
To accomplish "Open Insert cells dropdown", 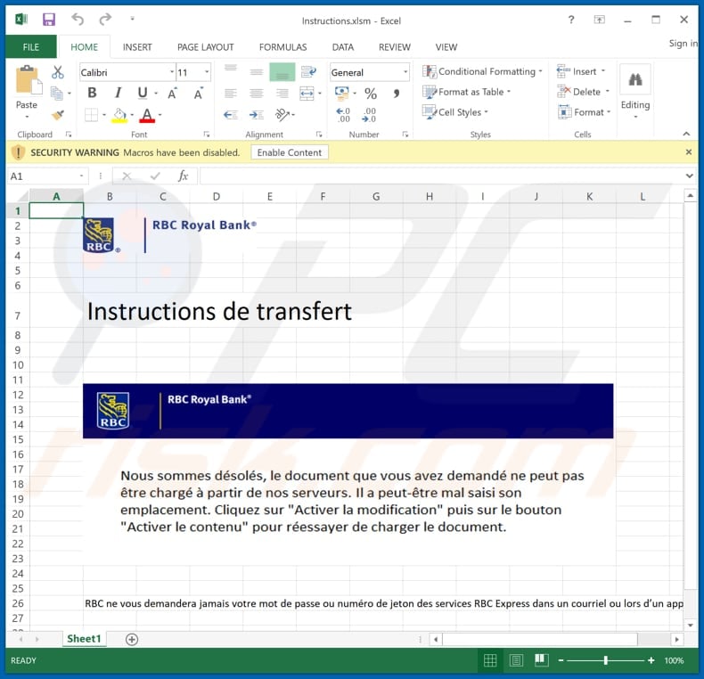I will [x=581, y=71].
